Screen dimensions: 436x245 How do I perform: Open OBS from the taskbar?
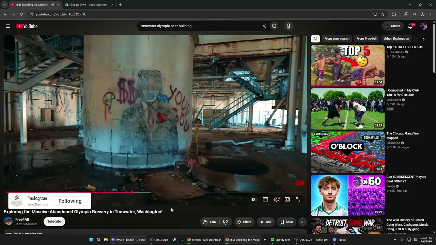point(312,240)
